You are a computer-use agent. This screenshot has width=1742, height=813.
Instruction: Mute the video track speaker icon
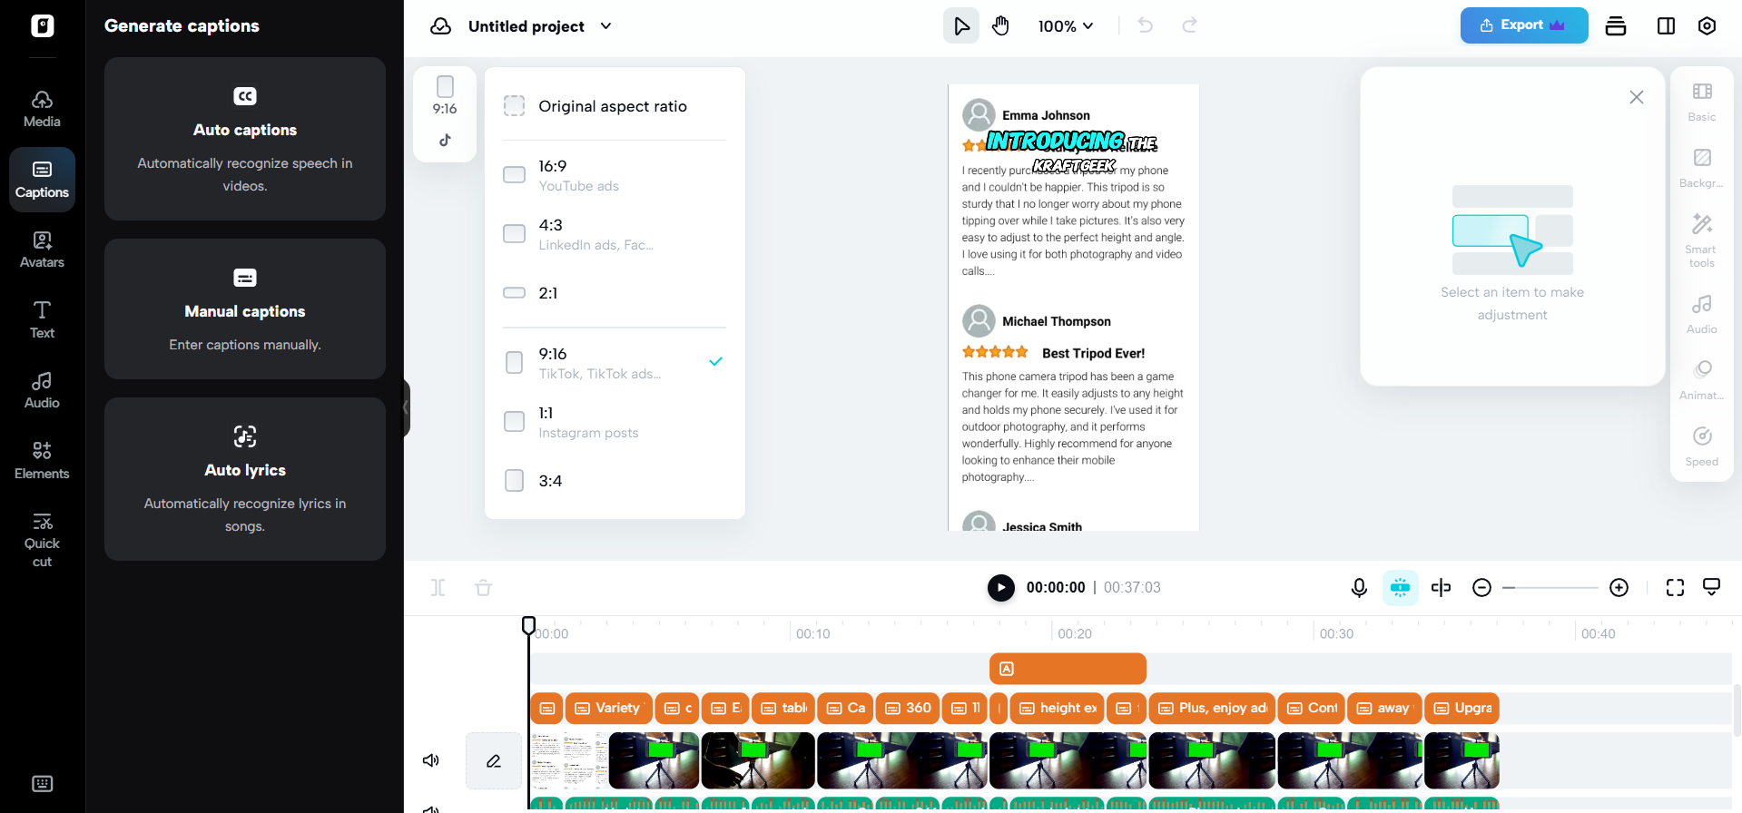[x=431, y=760]
